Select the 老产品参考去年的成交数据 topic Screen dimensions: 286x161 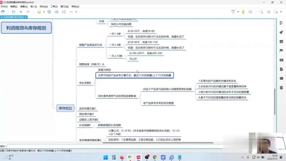coord(158,103)
